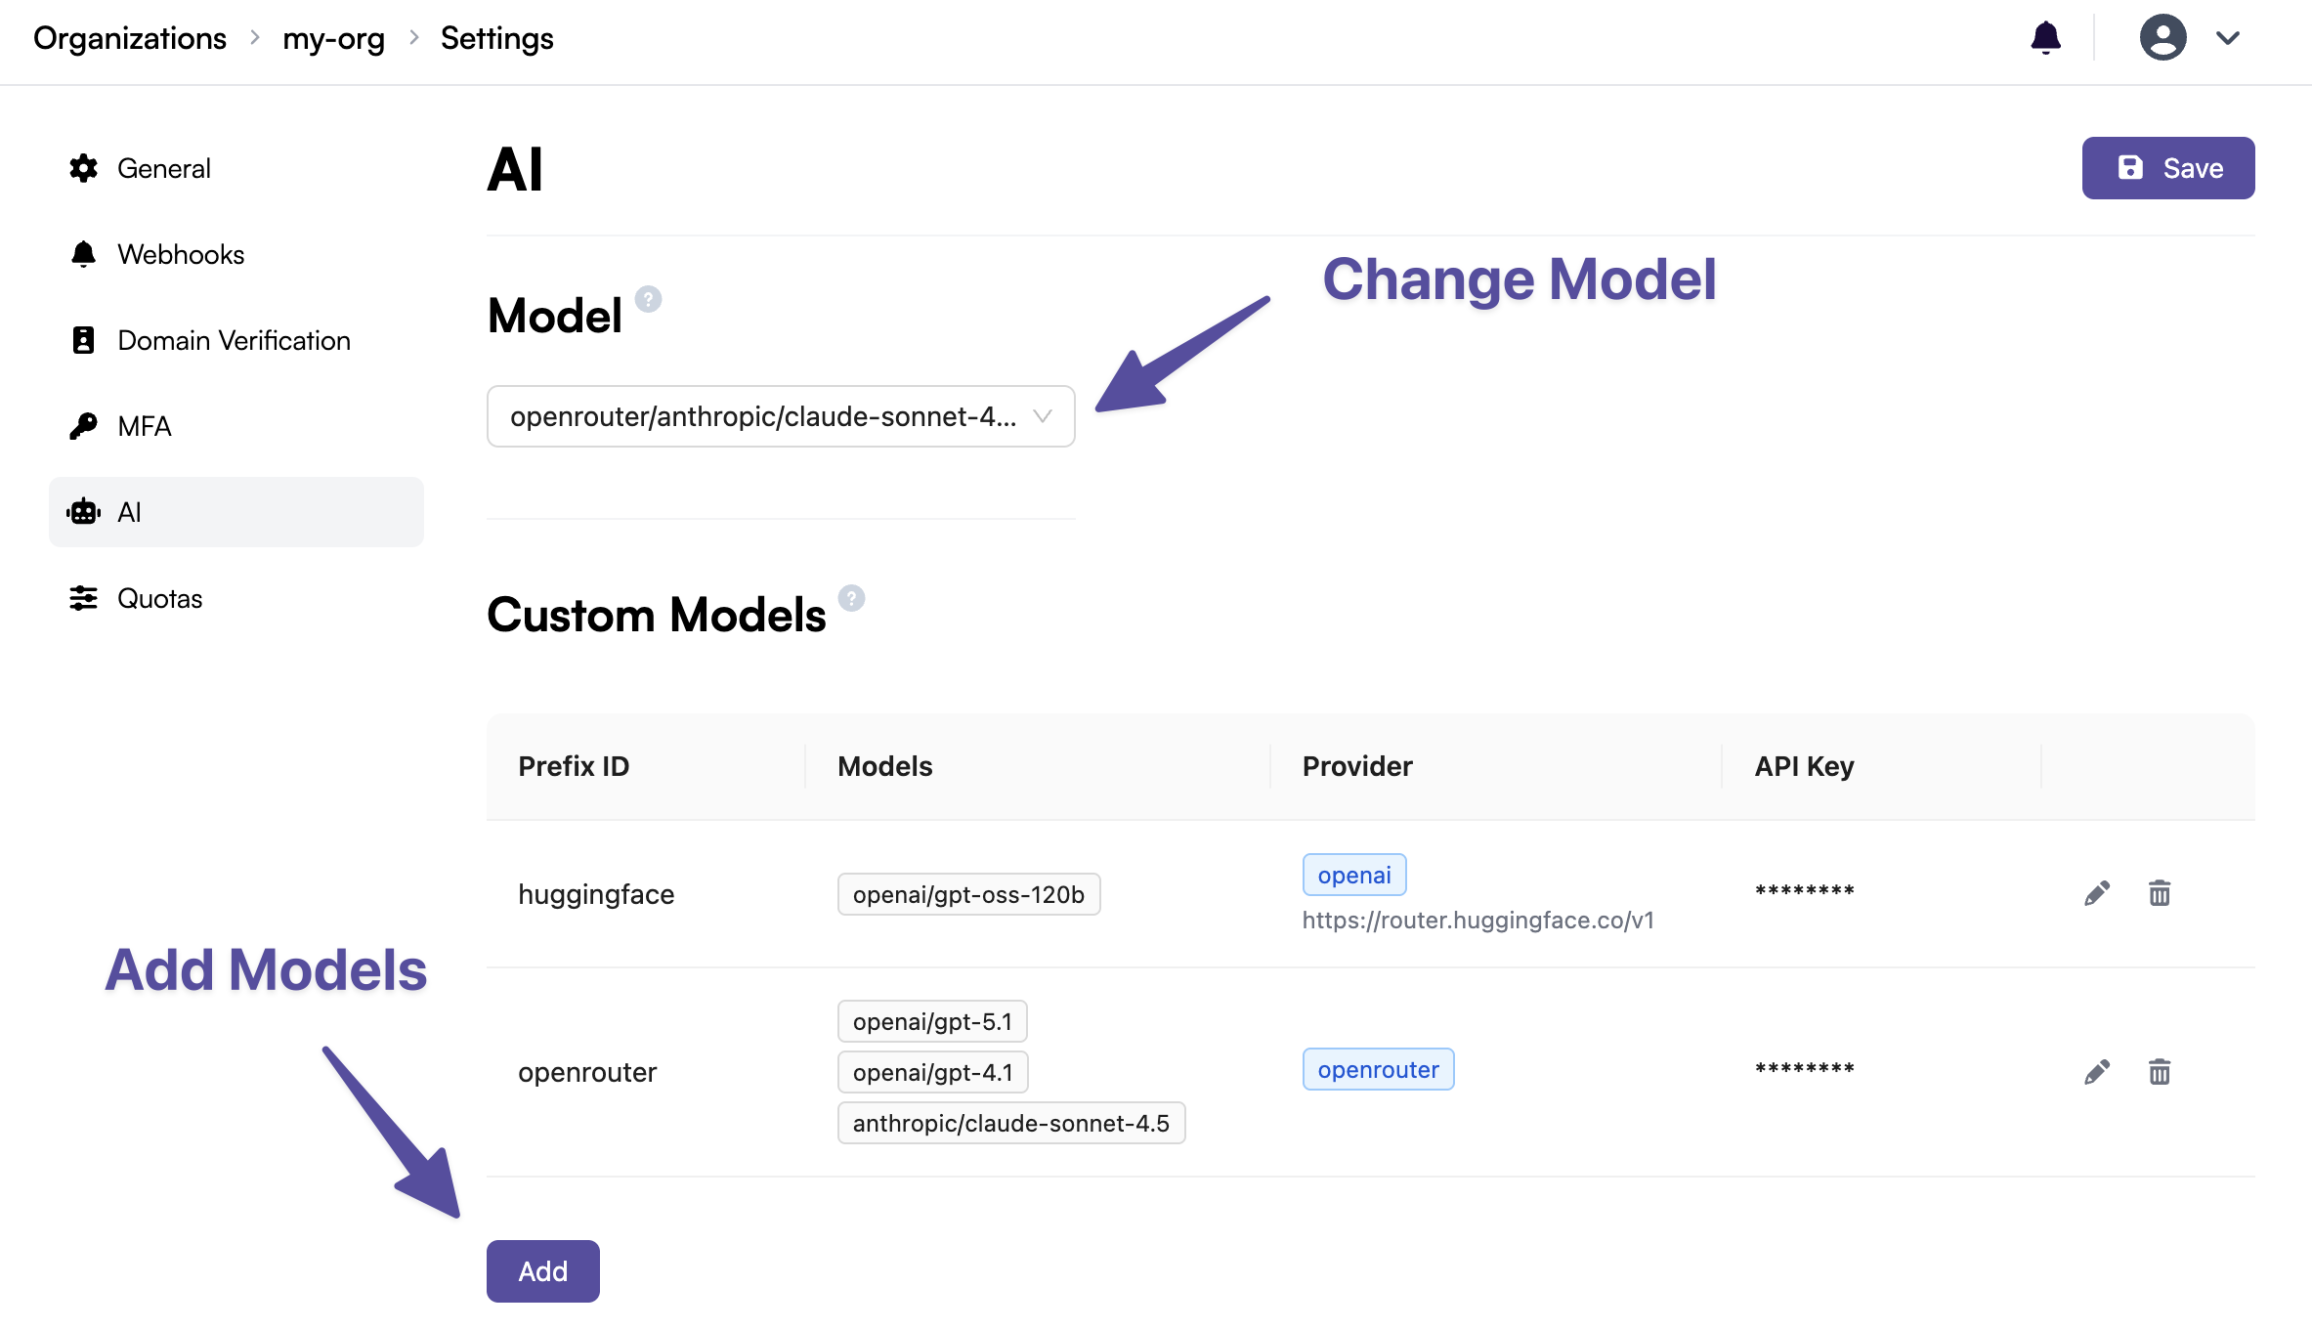2312x1329 pixels.
Task: Switch to Webhooks settings section
Action: pyautogui.click(x=181, y=254)
